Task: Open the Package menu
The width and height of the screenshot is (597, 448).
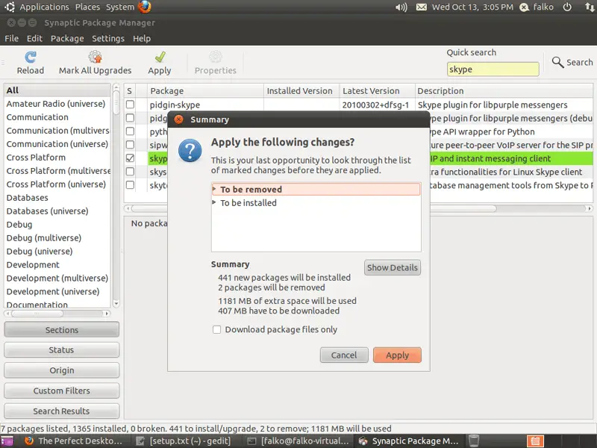Action: (x=67, y=39)
